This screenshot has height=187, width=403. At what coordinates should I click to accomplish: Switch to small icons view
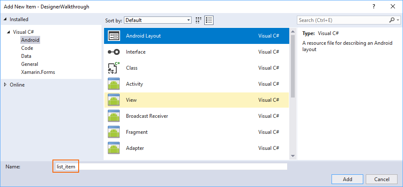199,20
